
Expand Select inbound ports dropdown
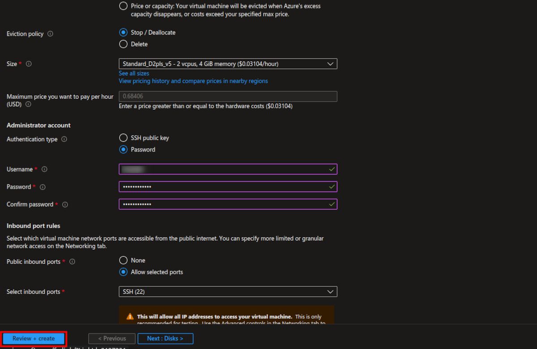tap(228, 292)
